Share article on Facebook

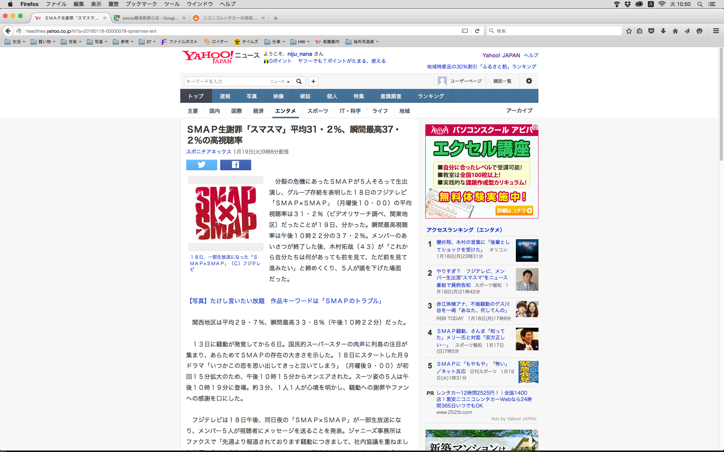[x=235, y=165]
